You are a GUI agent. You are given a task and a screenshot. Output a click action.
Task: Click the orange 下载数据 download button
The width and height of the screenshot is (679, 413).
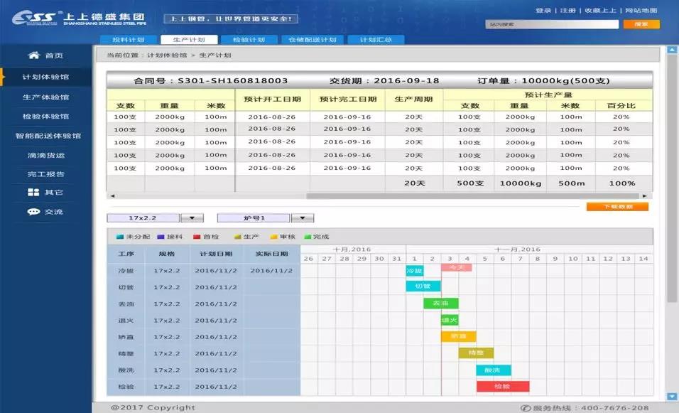[x=616, y=206]
